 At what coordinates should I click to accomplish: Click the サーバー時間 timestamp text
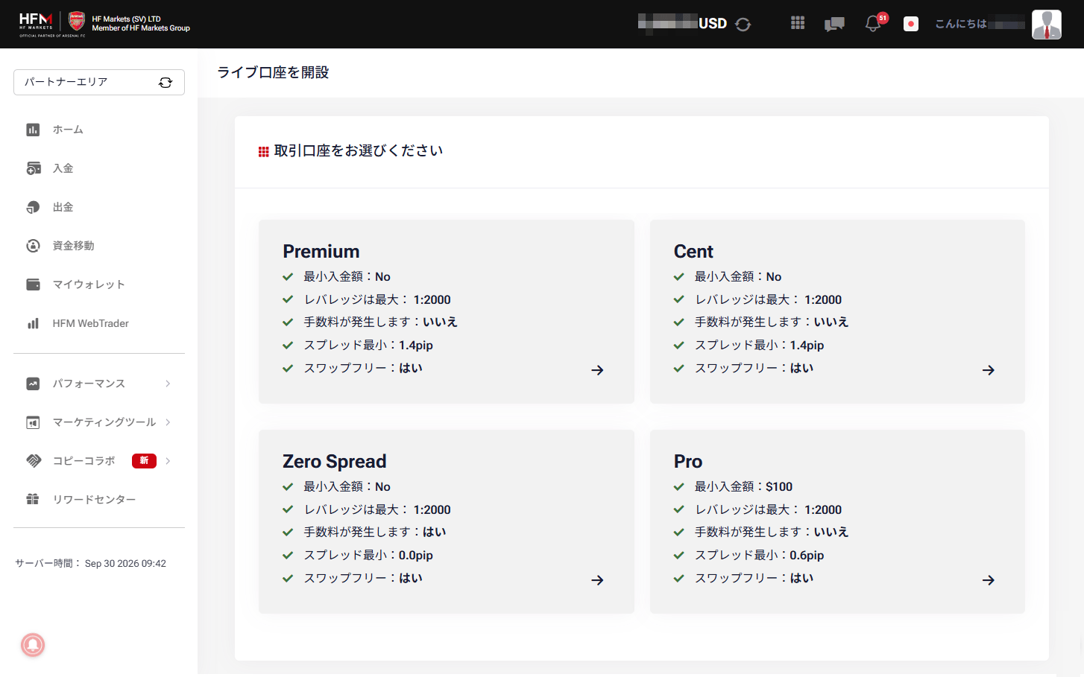click(x=91, y=564)
